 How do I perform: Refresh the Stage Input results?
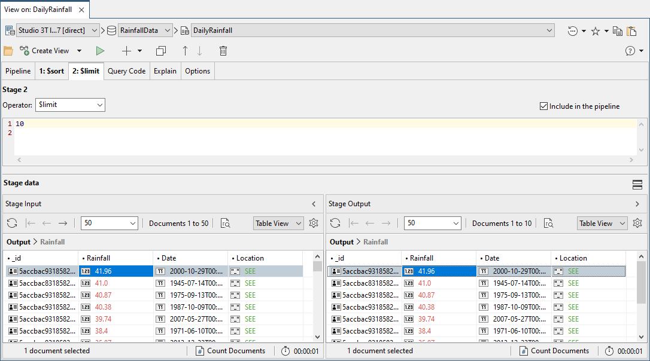pos(12,223)
